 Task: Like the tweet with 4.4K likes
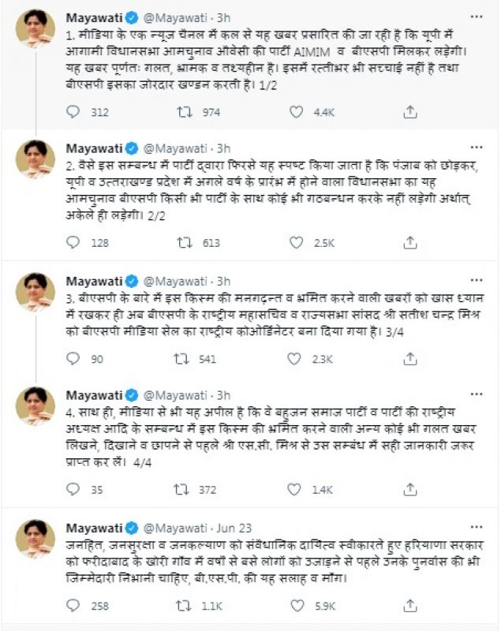point(296,112)
